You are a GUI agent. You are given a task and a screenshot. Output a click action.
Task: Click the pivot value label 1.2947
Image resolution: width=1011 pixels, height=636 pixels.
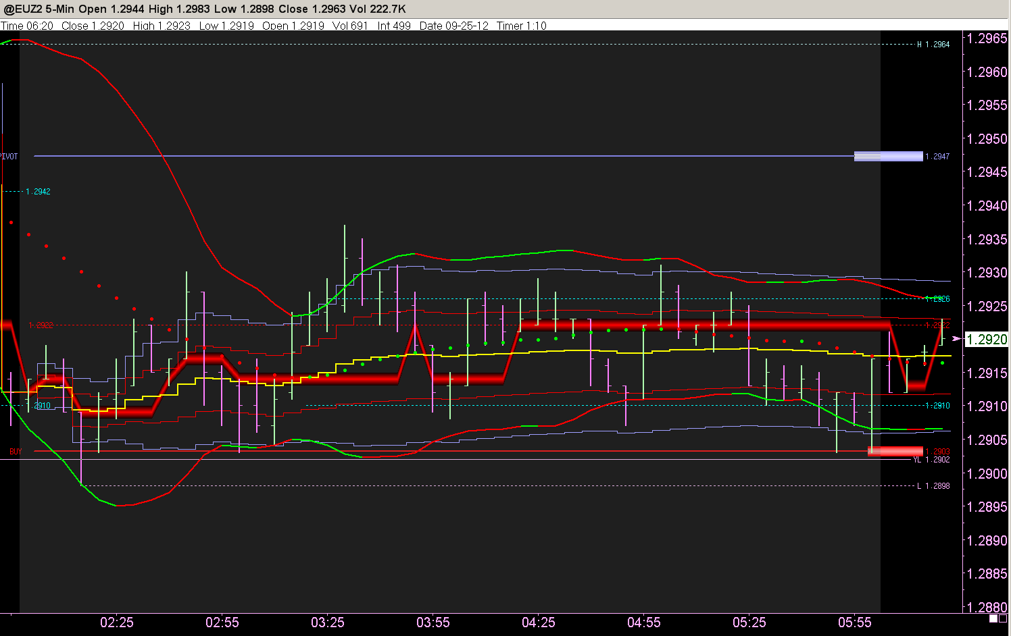937,156
